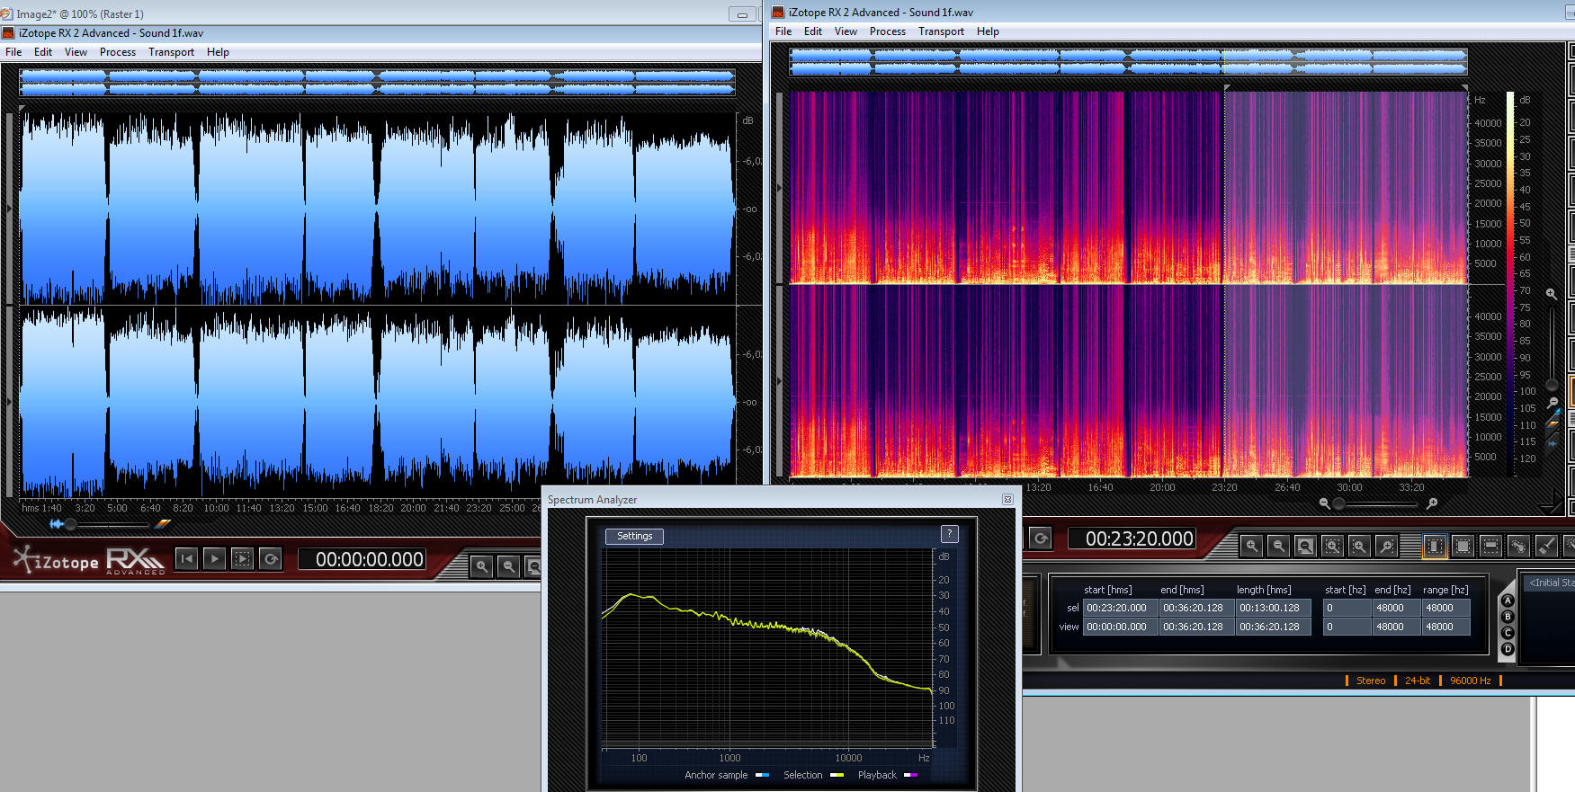Select the time-frequency selection tool
Viewport: 1575px width, 792px height.
(x=1463, y=546)
